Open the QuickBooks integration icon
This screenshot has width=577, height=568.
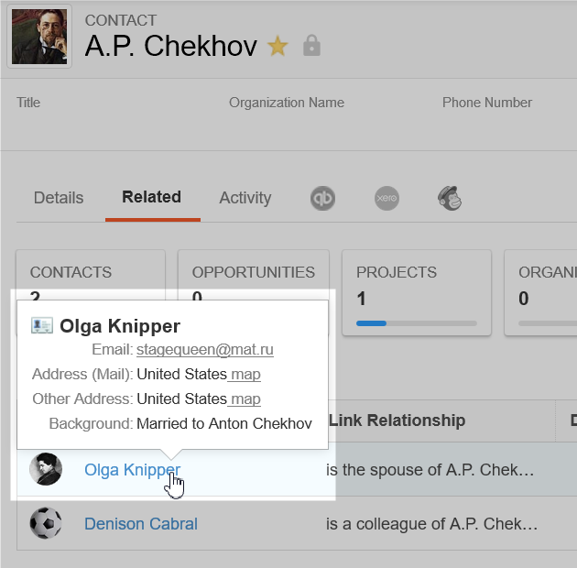click(322, 198)
